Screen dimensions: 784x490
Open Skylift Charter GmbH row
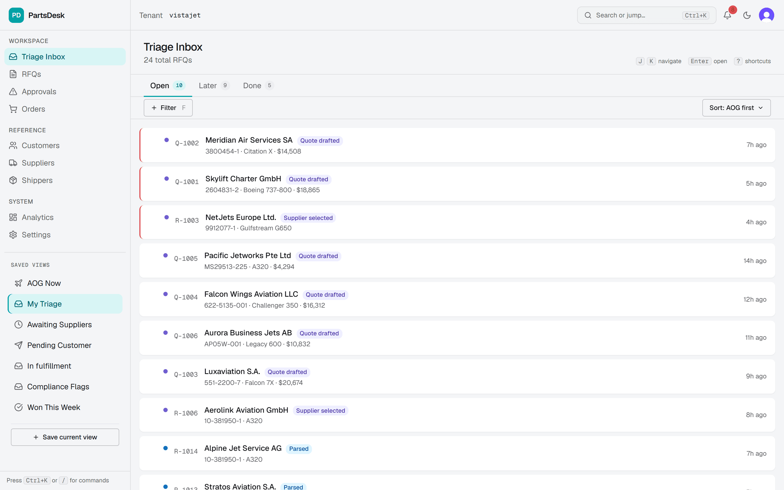point(457,184)
